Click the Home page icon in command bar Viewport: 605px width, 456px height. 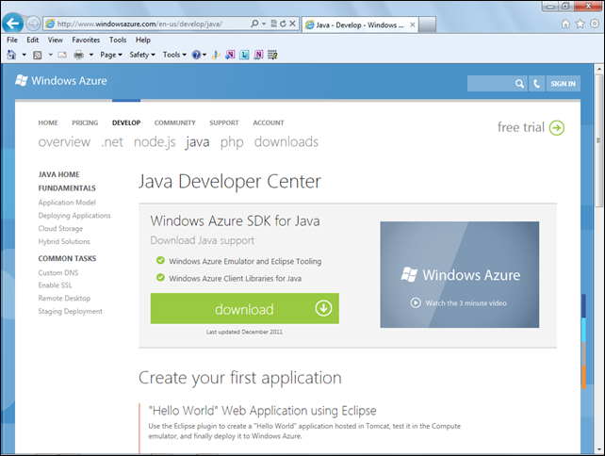click(x=11, y=55)
